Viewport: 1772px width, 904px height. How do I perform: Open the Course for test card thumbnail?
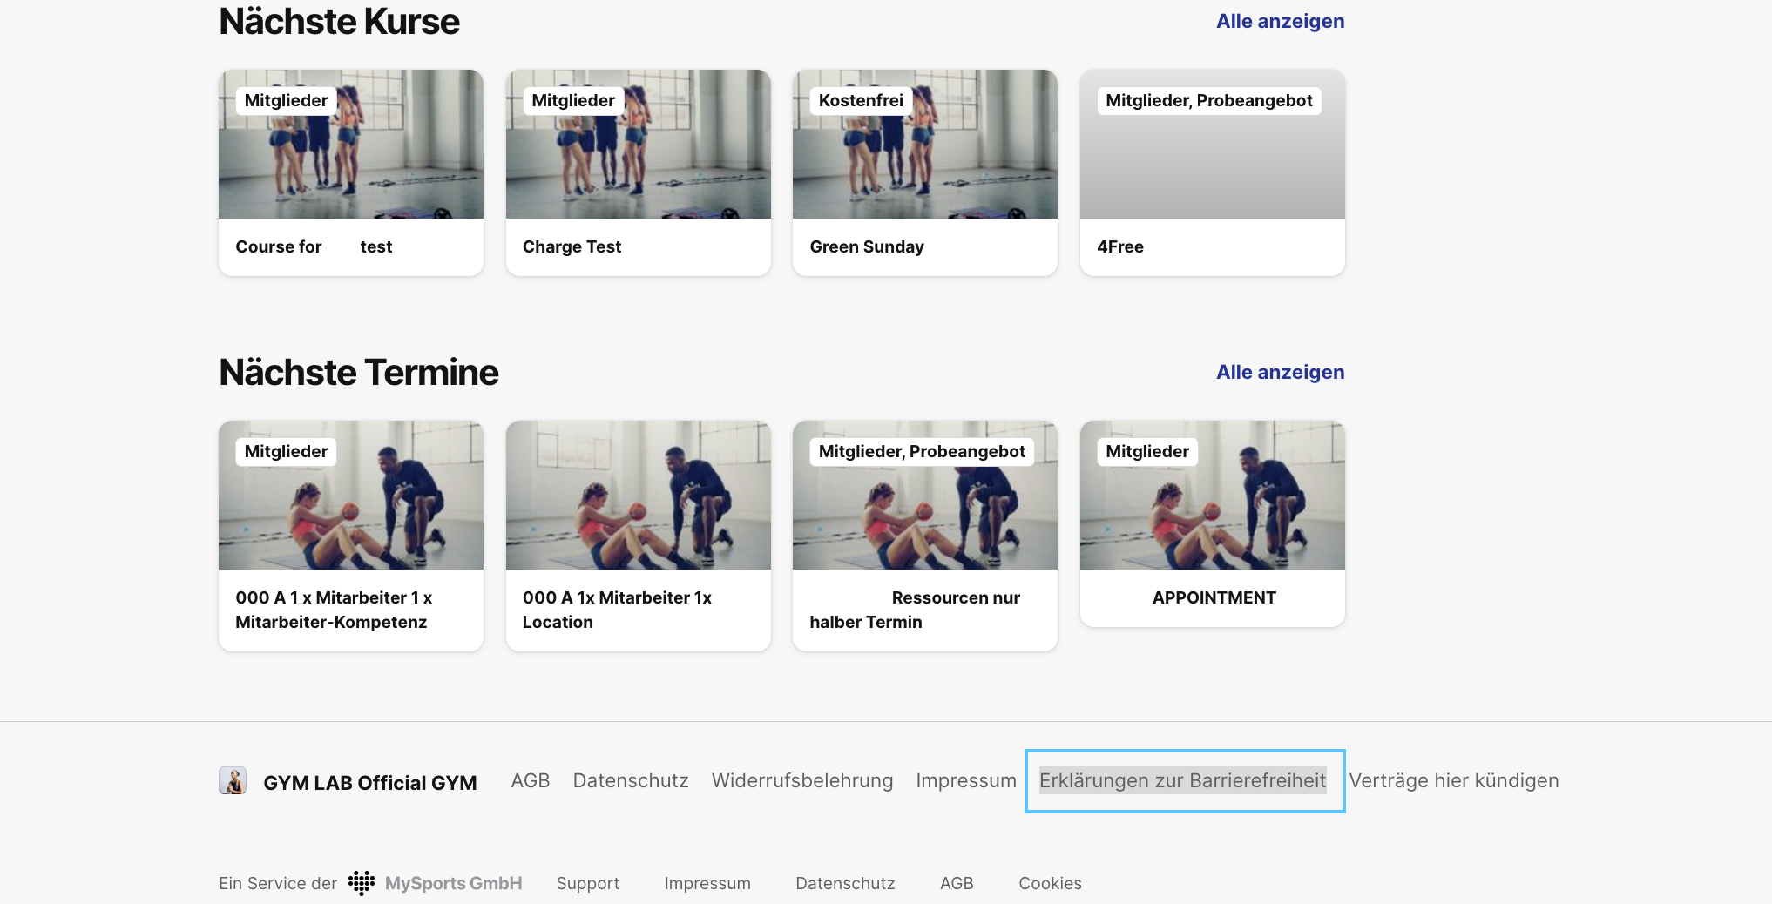351,144
